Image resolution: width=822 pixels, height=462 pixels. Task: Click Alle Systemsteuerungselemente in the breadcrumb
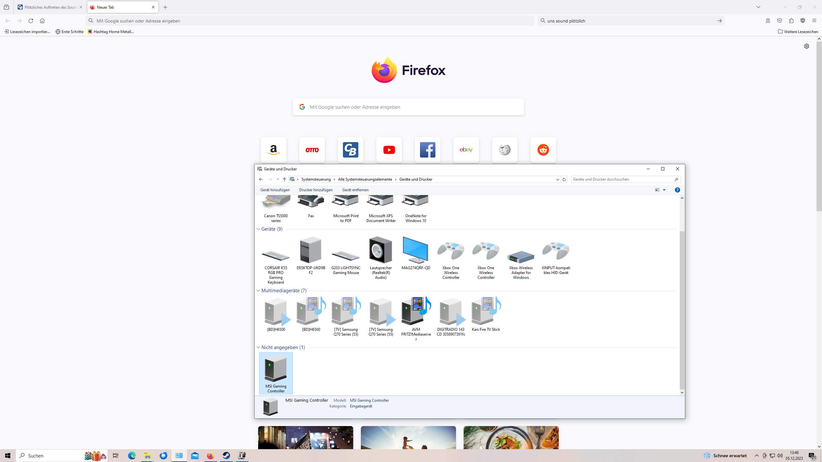tap(365, 179)
